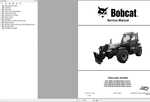This screenshot has height=102, width=150.
Task: Expand the HVAC bookmark node
Action: click(1, 24)
